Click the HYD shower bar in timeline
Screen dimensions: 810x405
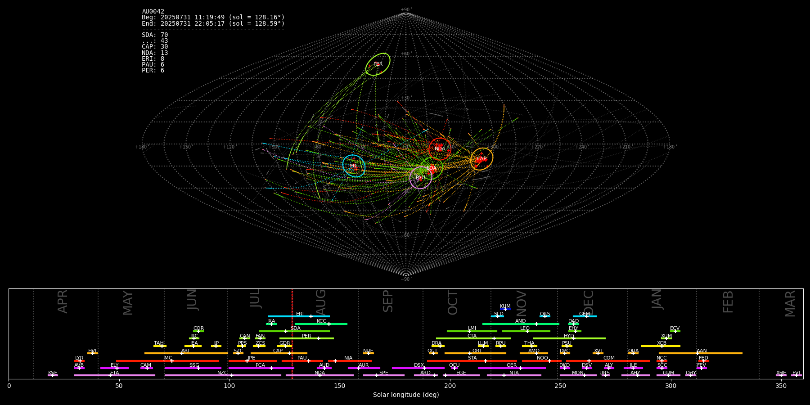click(x=569, y=338)
